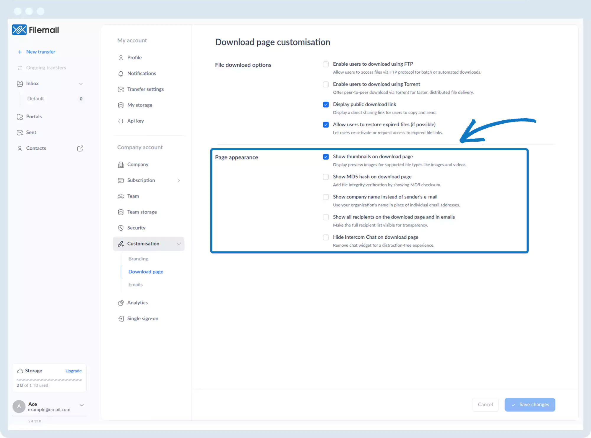Click the Single sign-on icon
The image size is (591, 438).
[x=121, y=319]
